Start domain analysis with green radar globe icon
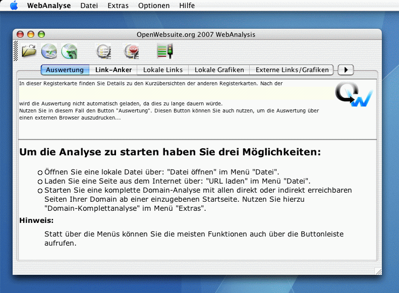 (69, 51)
